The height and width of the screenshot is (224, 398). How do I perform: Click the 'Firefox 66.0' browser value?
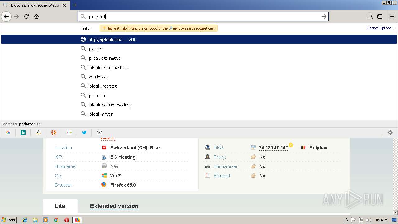point(123,185)
